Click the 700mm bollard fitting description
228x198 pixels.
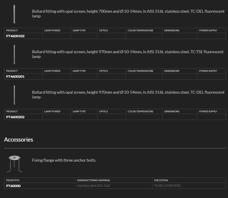(128, 14)
